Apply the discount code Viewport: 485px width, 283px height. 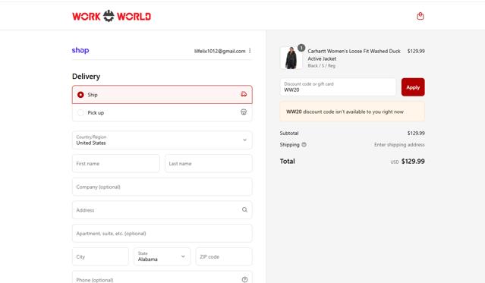(413, 87)
